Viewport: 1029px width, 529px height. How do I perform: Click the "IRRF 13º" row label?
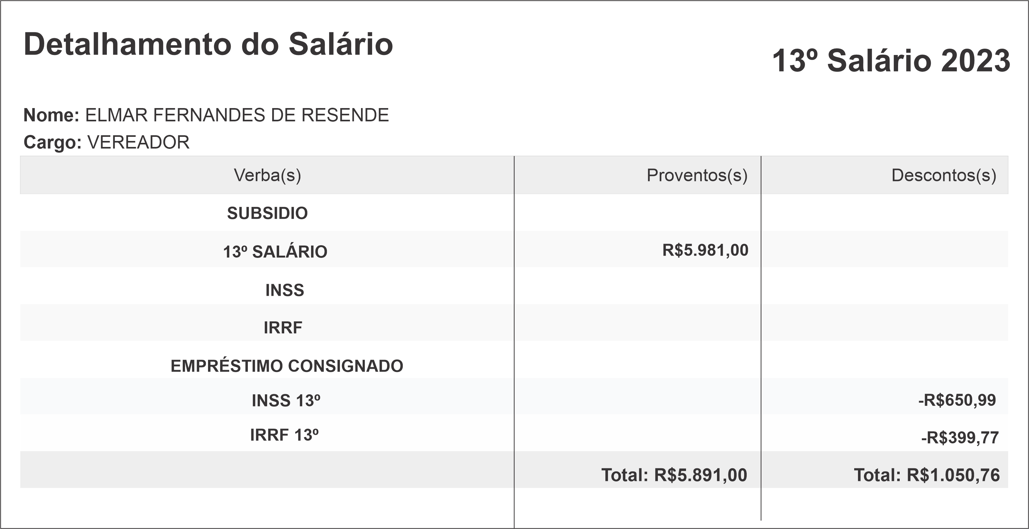pyautogui.click(x=285, y=435)
